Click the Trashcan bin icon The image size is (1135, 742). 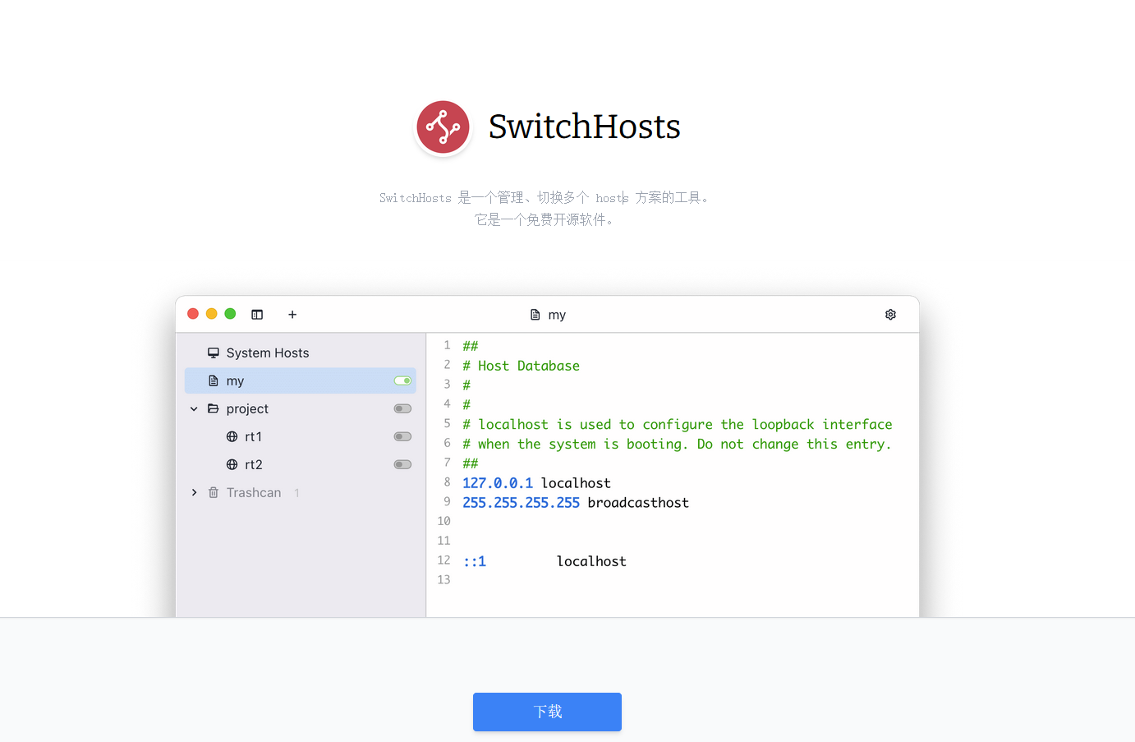[x=214, y=492]
